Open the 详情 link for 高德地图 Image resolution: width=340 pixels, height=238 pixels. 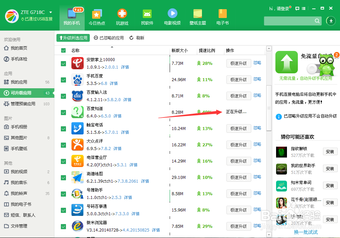145,181
